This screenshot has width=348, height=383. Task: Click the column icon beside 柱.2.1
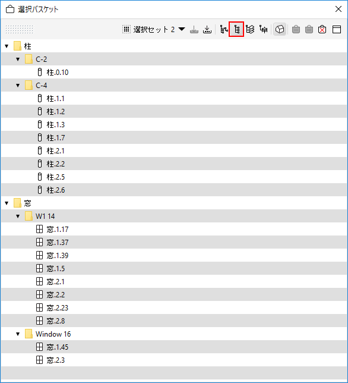[40, 150]
